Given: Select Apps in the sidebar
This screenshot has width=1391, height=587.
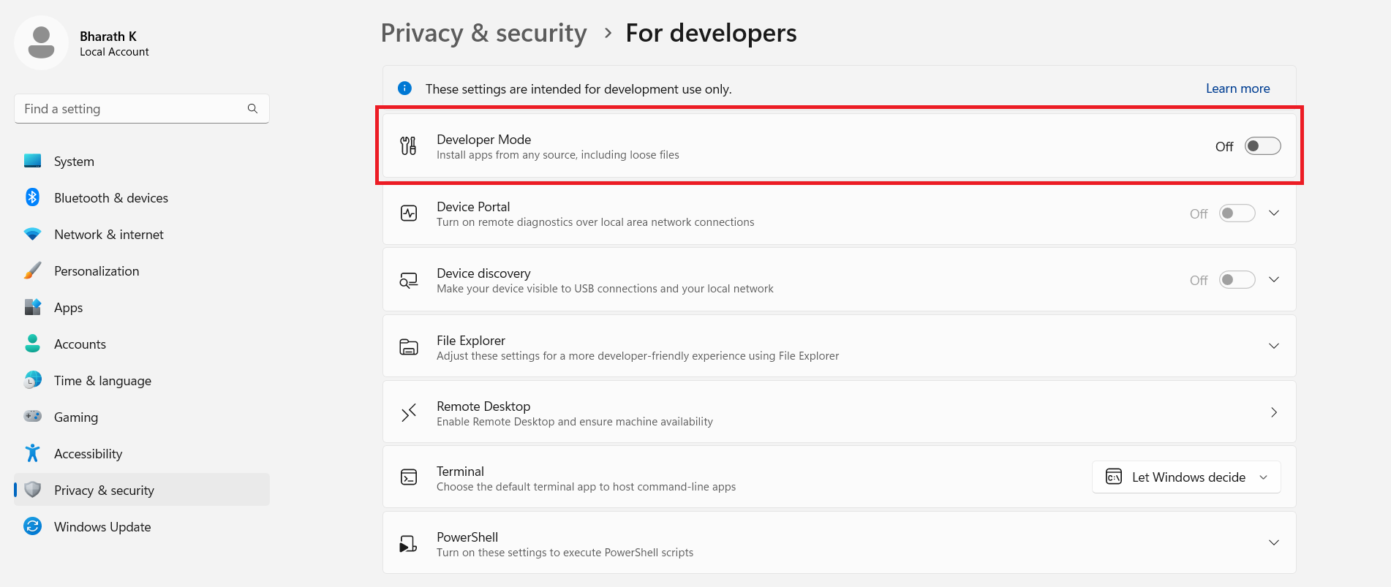Looking at the screenshot, I should pyautogui.click(x=142, y=307).
